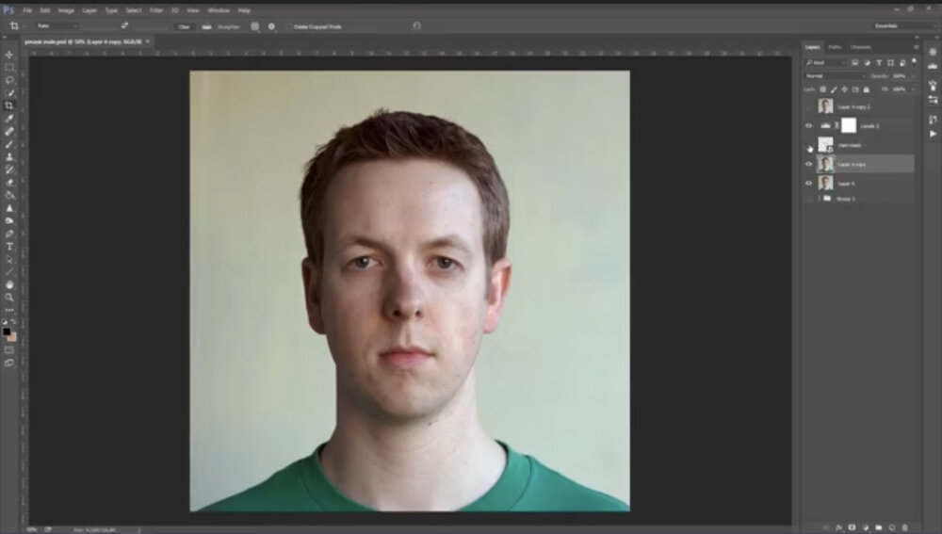942x534 pixels.
Task: Switch to the Channels tab
Action: click(860, 47)
